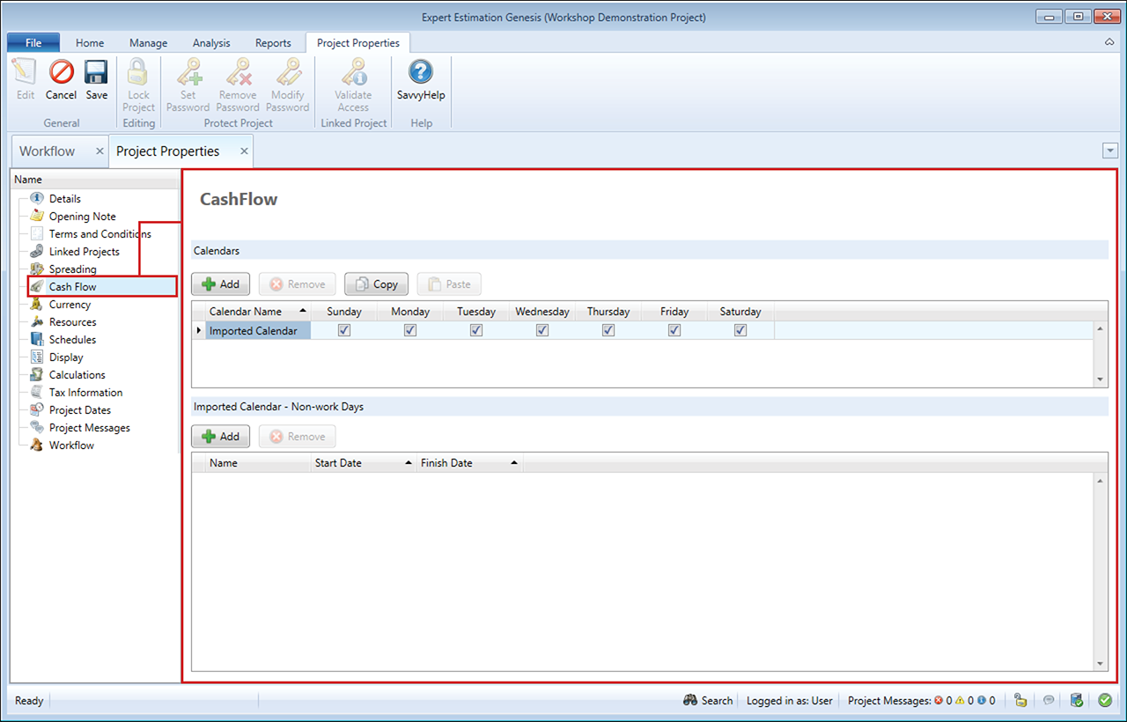Click the Cancel icon in ribbon

click(x=61, y=79)
